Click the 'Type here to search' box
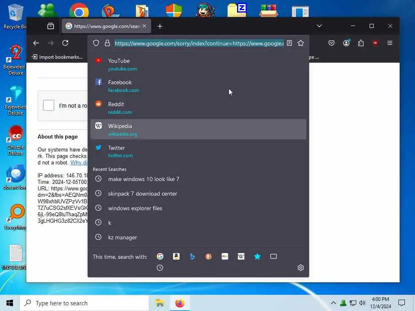Image resolution: width=415 pixels, height=311 pixels. (84, 303)
